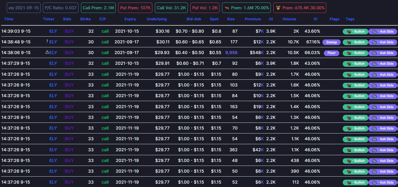Click the 2021-10-15 expiry in the 14:39:03 row
398x187 pixels.
[127, 31]
